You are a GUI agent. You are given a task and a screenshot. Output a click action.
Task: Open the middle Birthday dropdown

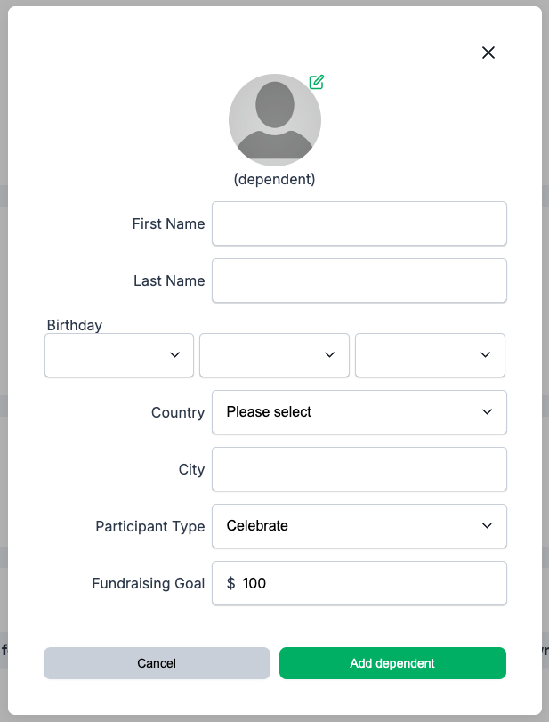coord(274,355)
